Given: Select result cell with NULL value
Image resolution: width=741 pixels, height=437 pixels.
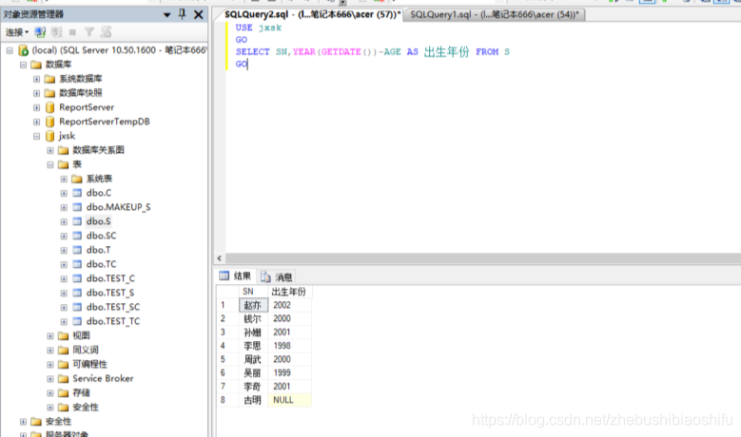Looking at the screenshot, I should 289,400.
